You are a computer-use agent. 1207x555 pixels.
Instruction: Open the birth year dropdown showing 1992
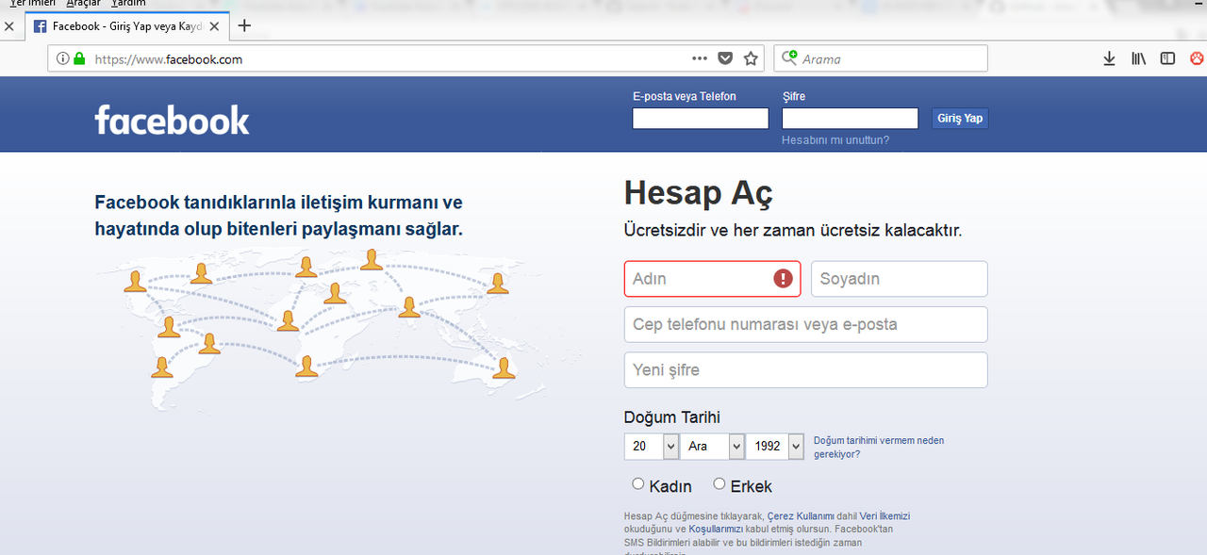[x=774, y=447]
